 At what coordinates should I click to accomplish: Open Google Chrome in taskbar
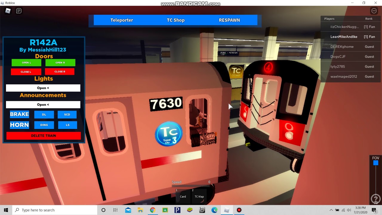[x=153, y=210]
